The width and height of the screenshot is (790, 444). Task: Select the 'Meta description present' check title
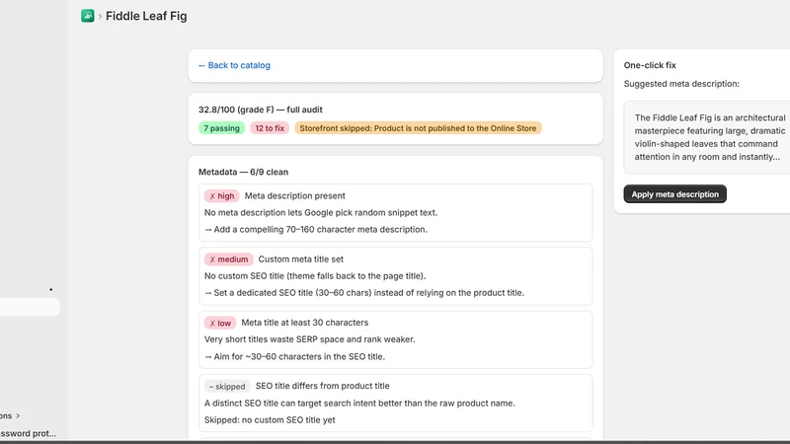tap(294, 195)
